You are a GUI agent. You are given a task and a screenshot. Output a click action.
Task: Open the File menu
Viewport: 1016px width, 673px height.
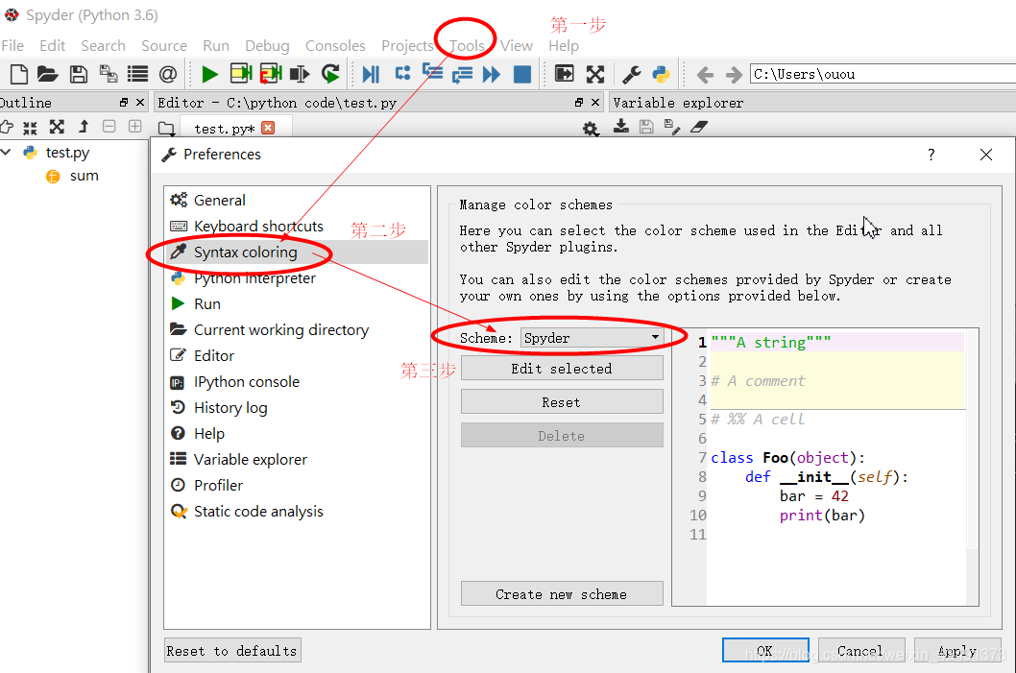12,46
